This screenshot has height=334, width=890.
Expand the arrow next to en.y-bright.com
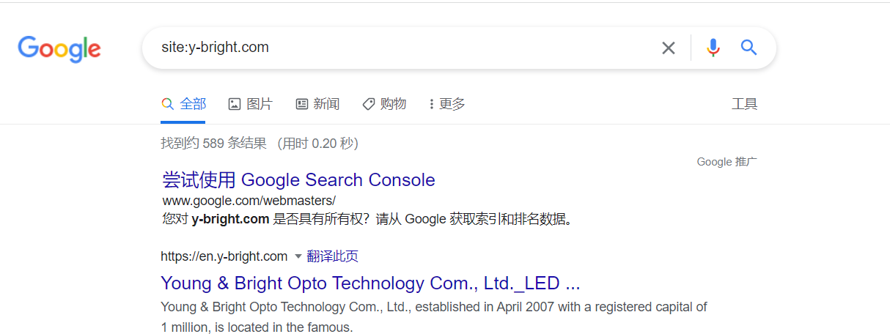click(x=298, y=256)
